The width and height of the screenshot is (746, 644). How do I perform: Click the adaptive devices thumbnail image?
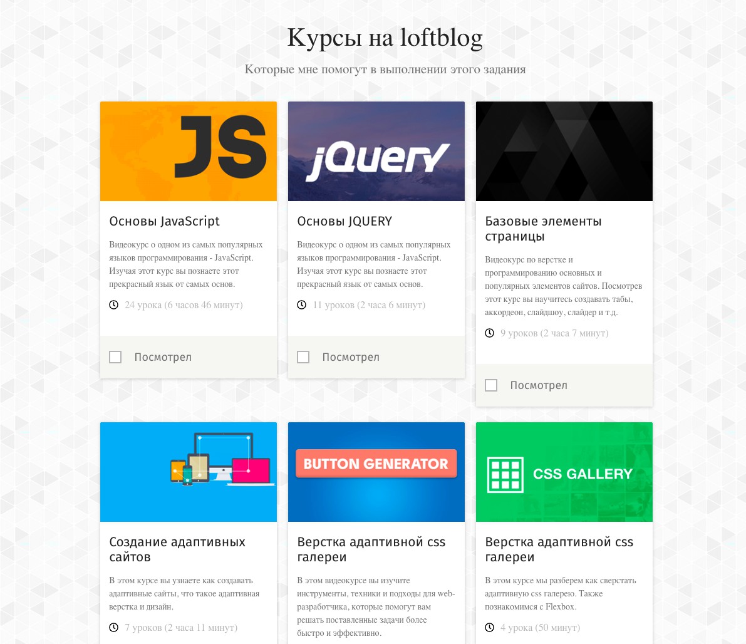click(189, 472)
